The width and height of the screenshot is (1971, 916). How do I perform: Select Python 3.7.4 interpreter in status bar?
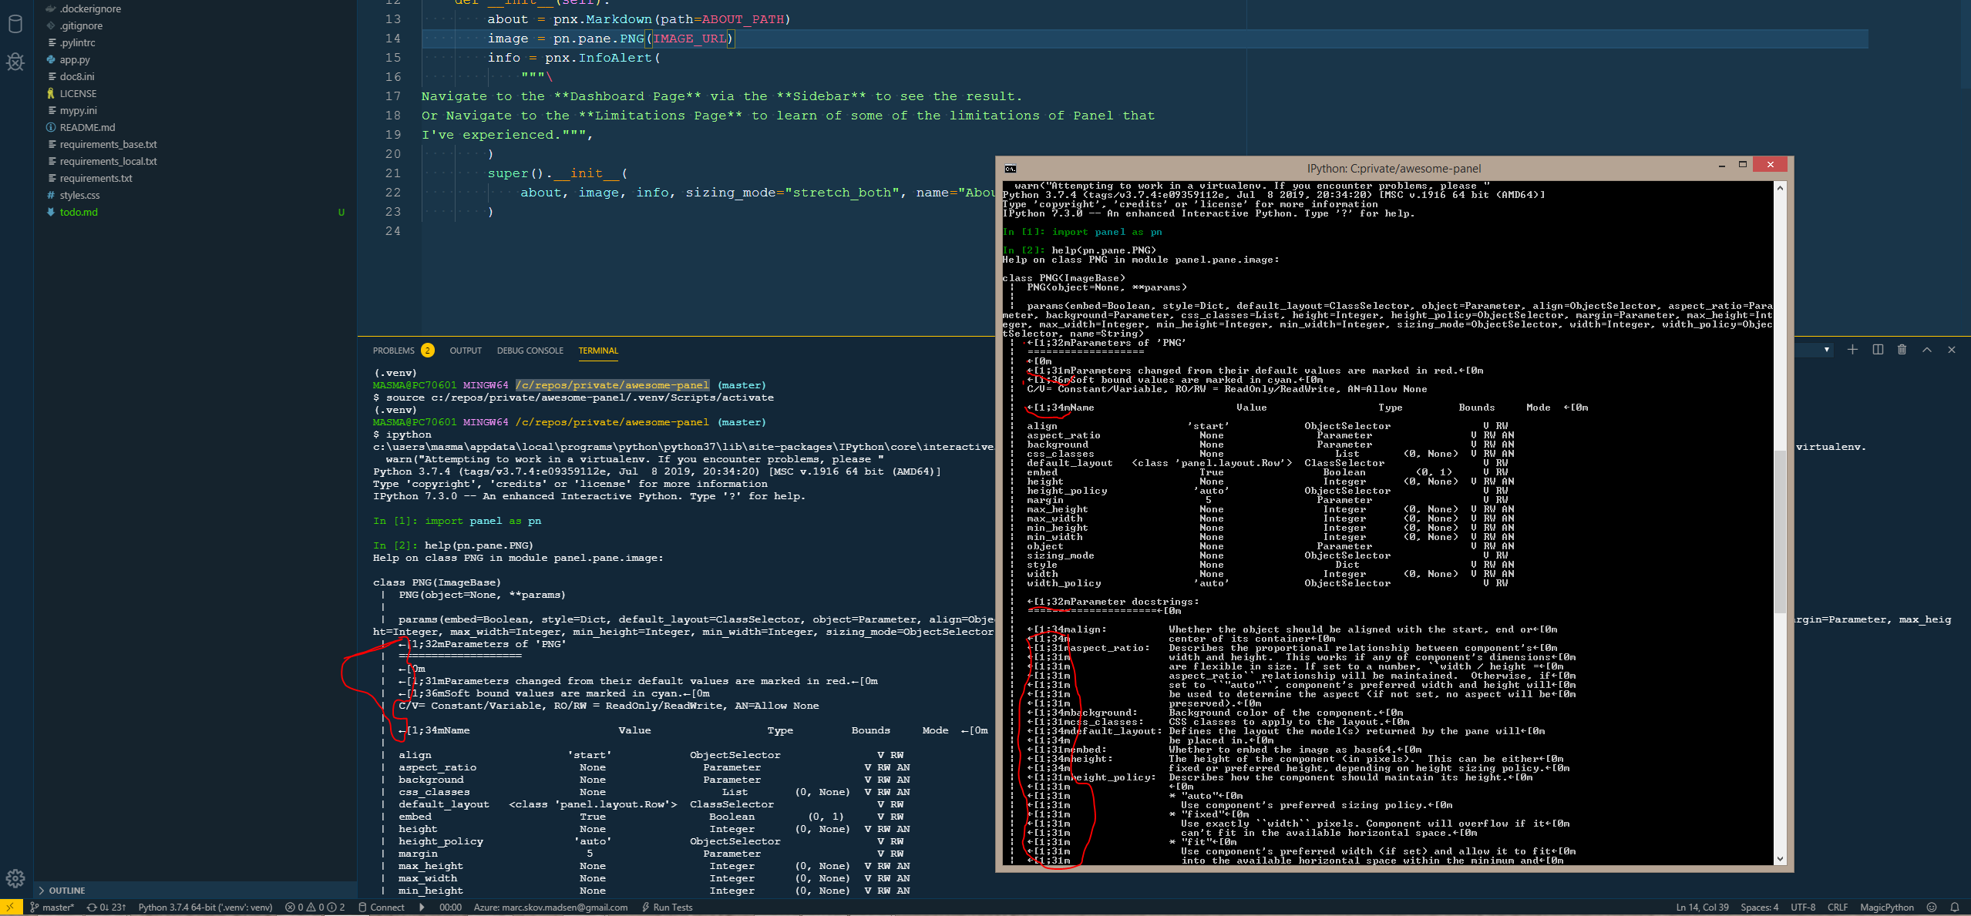click(205, 907)
